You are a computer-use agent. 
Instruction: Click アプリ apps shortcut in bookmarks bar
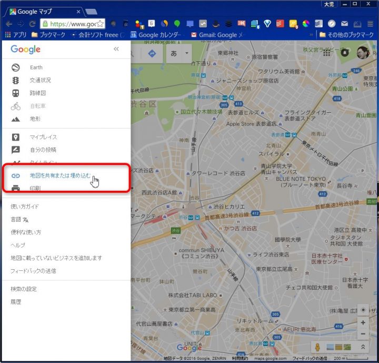[x=16, y=35]
